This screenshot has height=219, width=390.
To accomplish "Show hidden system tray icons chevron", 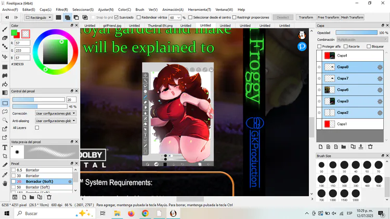I will tap(307, 213).
